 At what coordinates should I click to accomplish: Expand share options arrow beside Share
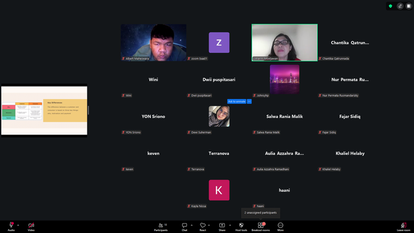coord(230,225)
